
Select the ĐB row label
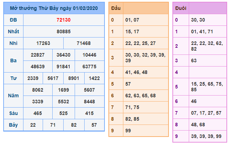tap(13, 20)
